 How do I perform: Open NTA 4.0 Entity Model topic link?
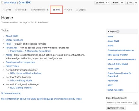(x=21, y=80)
